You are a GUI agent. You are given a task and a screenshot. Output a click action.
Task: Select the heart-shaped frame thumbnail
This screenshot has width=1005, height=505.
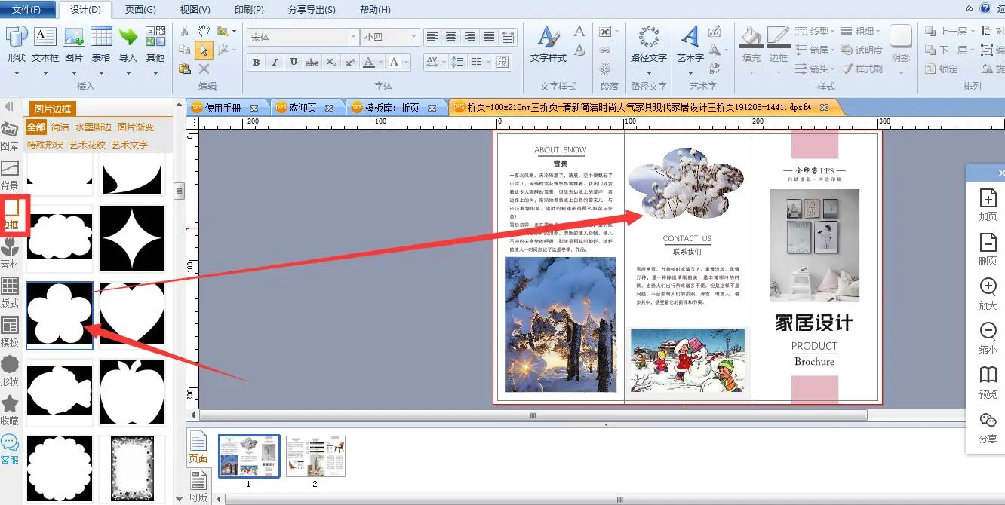coord(132,316)
